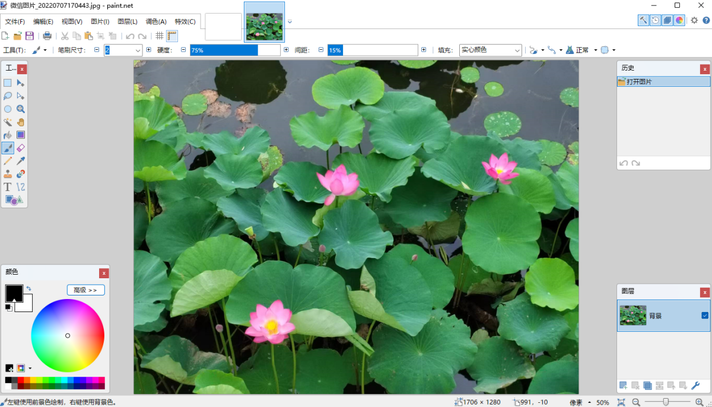Viewport: 712px width, 407px height.
Task: Duplicate the current layer
Action: [647, 386]
